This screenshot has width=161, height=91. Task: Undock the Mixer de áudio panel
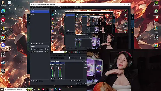click(83, 61)
